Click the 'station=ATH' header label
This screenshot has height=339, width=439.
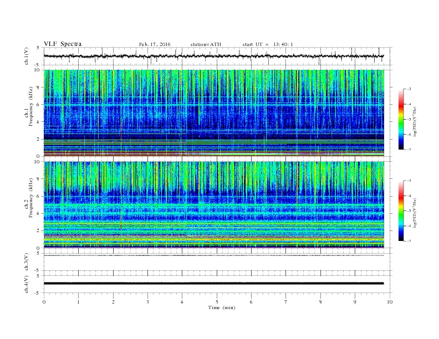(206, 44)
